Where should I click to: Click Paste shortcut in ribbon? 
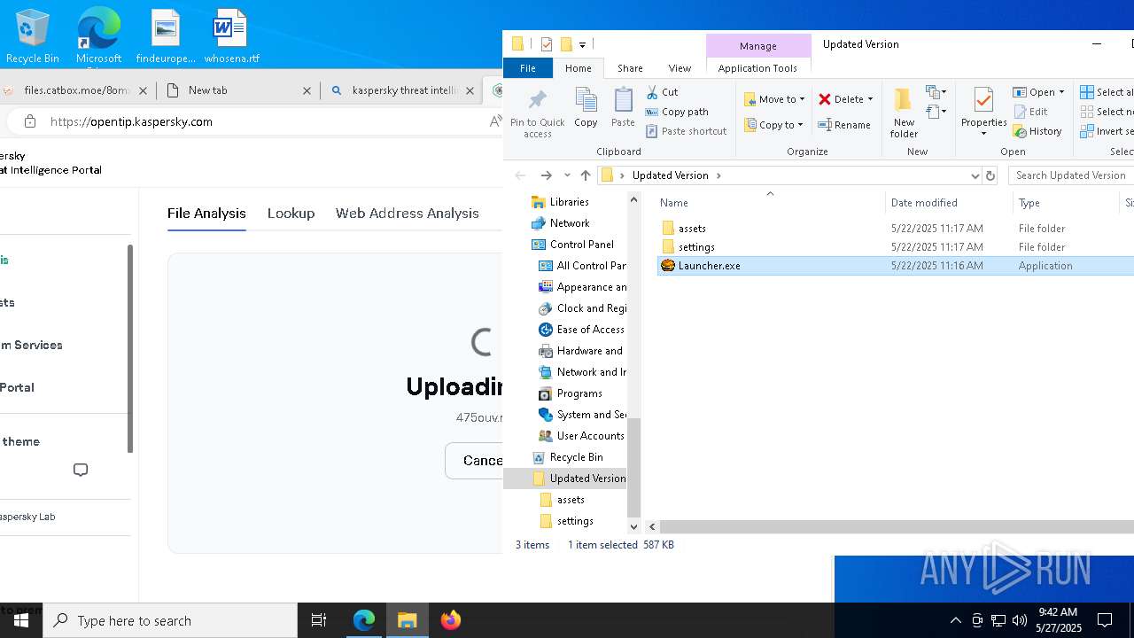click(x=686, y=131)
